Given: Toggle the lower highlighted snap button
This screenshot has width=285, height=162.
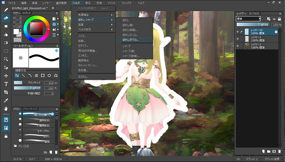Looking at the screenshot, I should coord(6,128).
